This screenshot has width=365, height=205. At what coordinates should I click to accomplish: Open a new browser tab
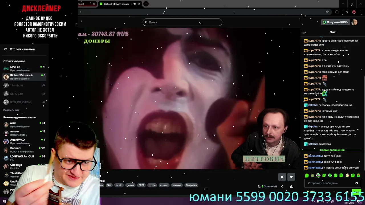tap(146, 4)
